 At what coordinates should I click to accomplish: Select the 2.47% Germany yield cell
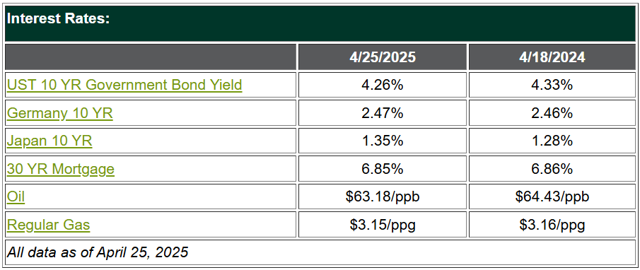383,113
